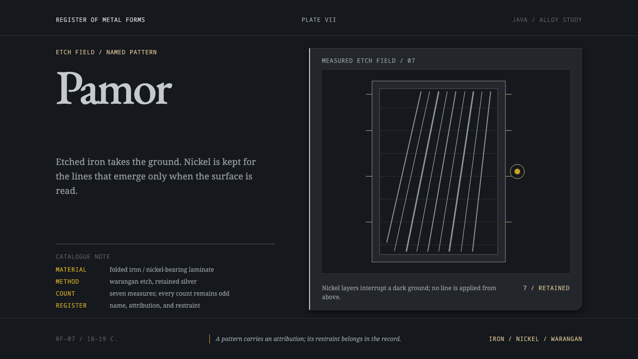Click the "CATALOGUE NOTE" heading
The width and height of the screenshot is (638, 359).
83,257
